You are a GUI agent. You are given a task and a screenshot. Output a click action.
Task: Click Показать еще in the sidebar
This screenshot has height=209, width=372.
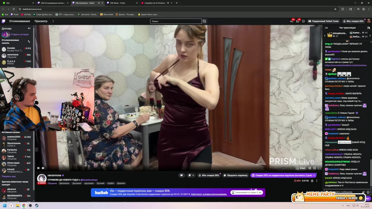point(9,176)
